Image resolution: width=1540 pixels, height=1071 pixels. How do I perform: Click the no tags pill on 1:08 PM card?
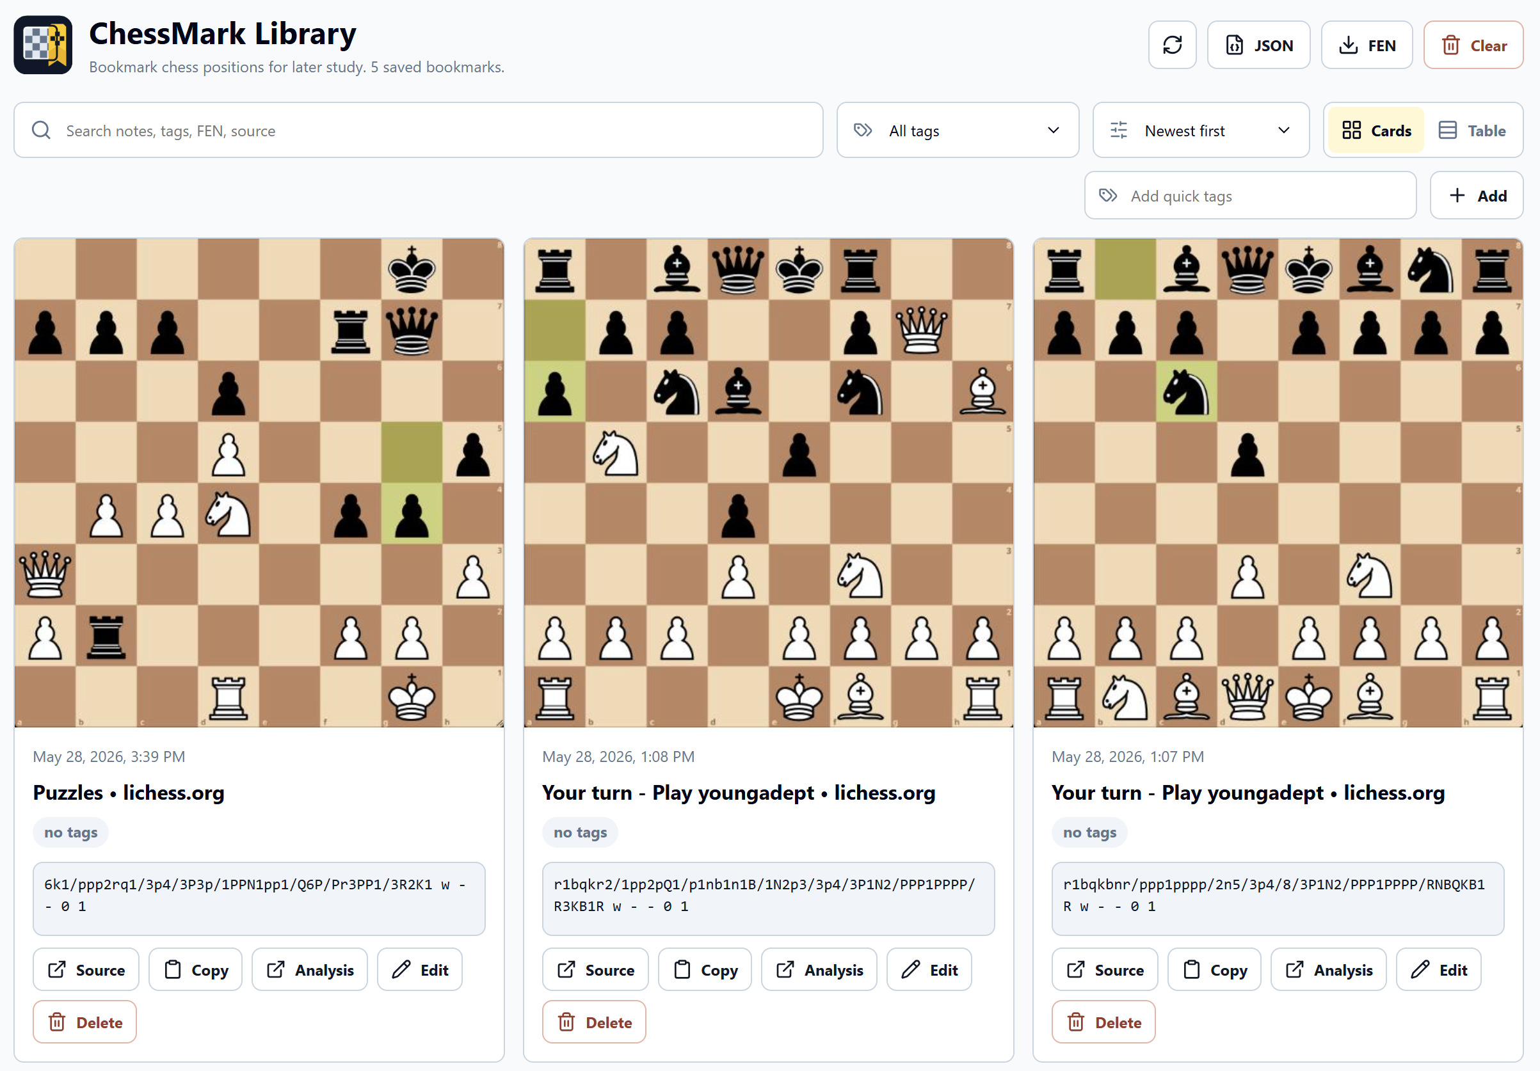580,832
